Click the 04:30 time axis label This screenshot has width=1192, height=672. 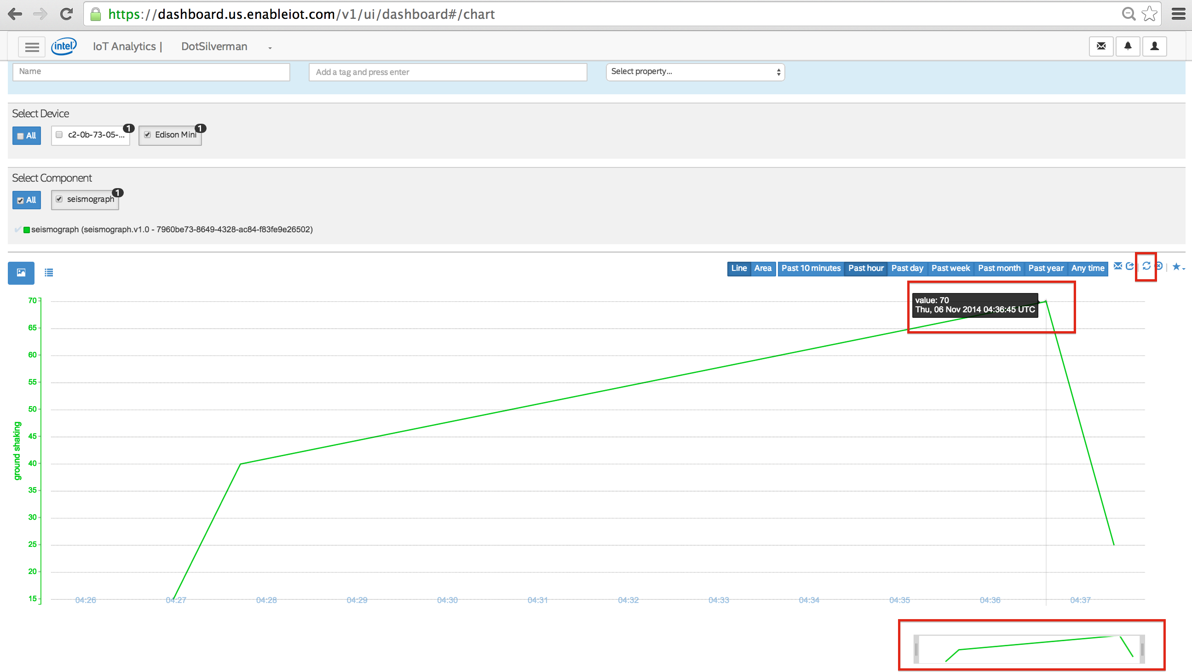pyautogui.click(x=448, y=600)
